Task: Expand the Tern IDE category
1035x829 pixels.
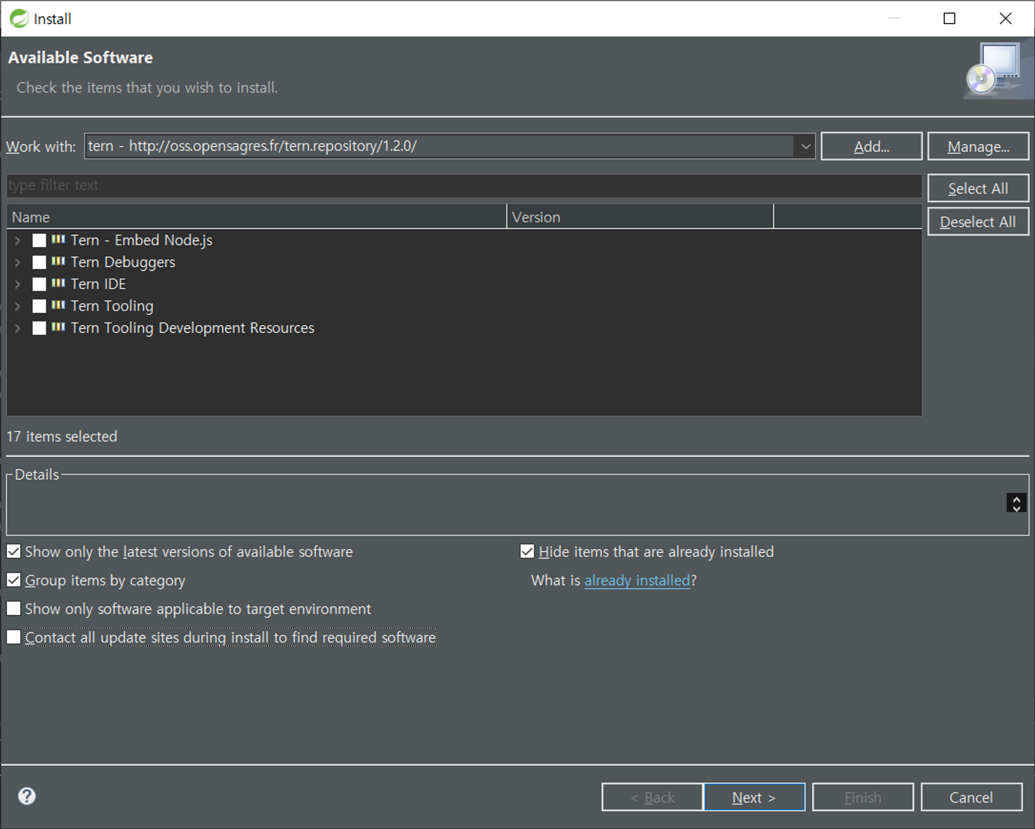Action: 18,284
